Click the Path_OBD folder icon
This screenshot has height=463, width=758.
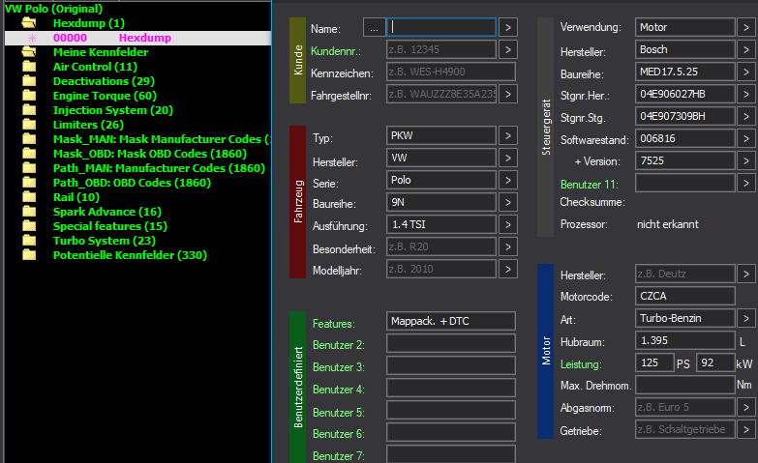[29, 182]
